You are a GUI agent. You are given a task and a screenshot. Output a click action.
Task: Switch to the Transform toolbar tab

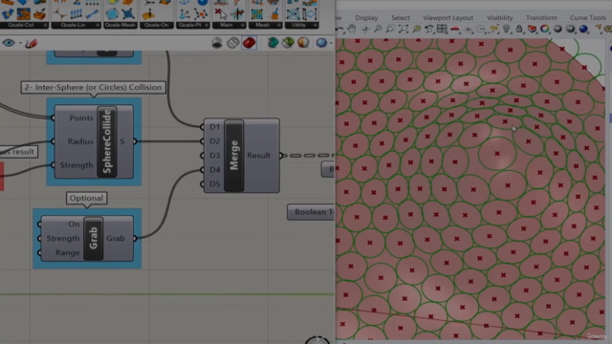tap(541, 18)
